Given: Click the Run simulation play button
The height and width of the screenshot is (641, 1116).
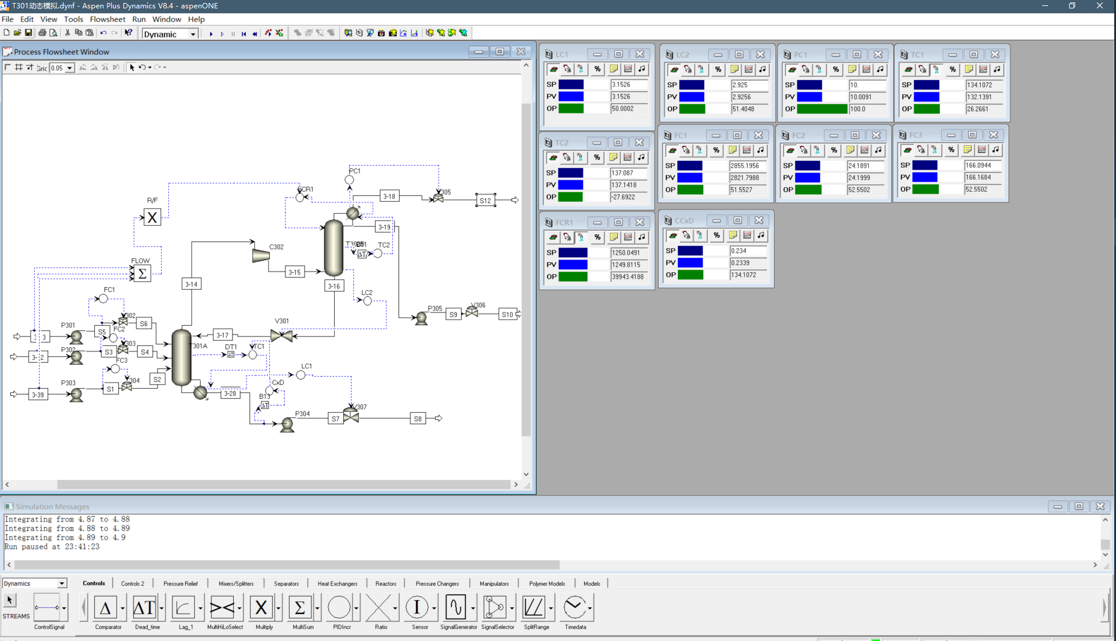Looking at the screenshot, I should (211, 34).
